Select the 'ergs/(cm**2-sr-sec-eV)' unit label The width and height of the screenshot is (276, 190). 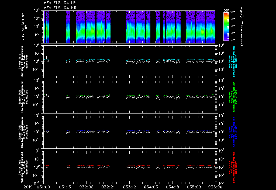(x=242, y=27)
